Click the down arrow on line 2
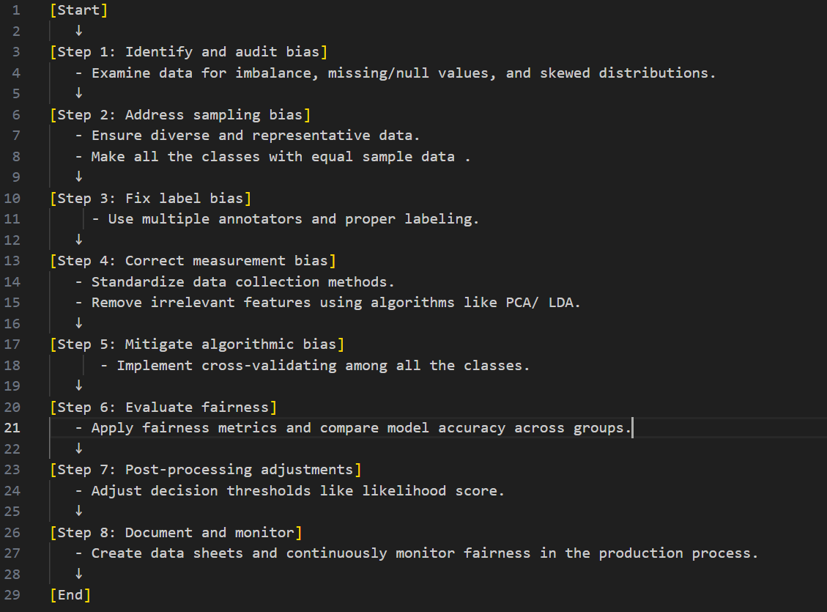Viewport: 827px width, 612px height. (x=78, y=31)
